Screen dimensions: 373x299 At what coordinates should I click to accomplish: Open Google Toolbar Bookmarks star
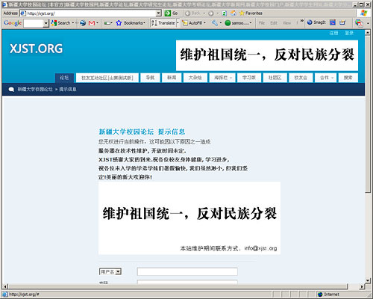point(131,23)
